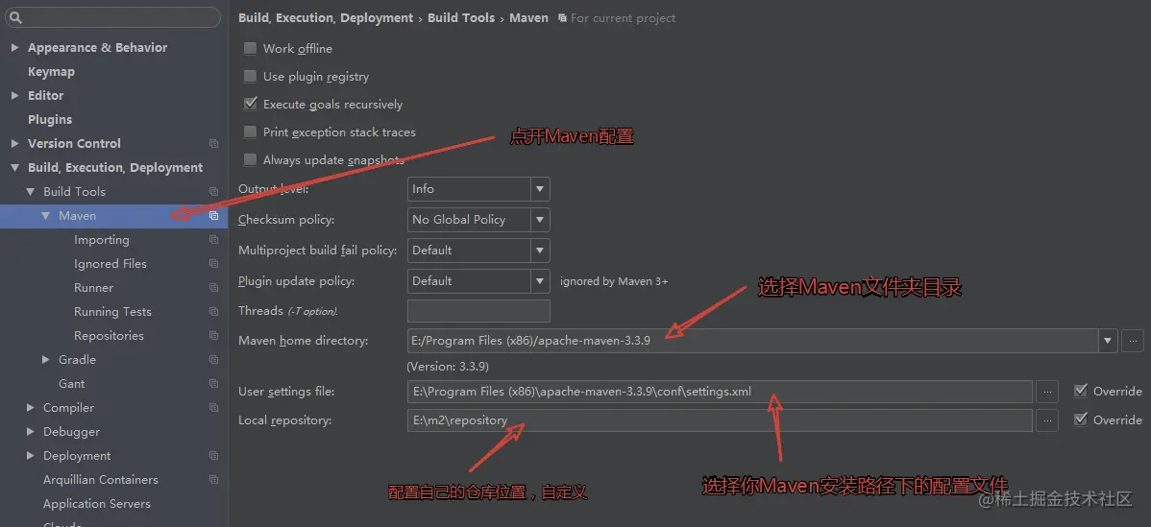Image resolution: width=1151 pixels, height=527 pixels.
Task: Expand the Appearance & Behavior node
Action: pyautogui.click(x=14, y=48)
